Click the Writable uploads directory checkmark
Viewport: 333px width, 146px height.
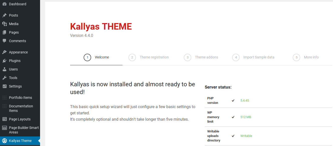point(233,136)
